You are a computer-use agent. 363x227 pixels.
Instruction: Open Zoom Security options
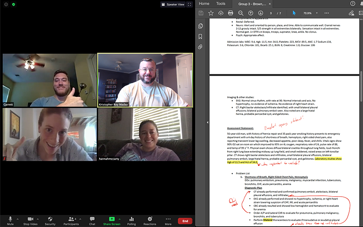(50, 221)
